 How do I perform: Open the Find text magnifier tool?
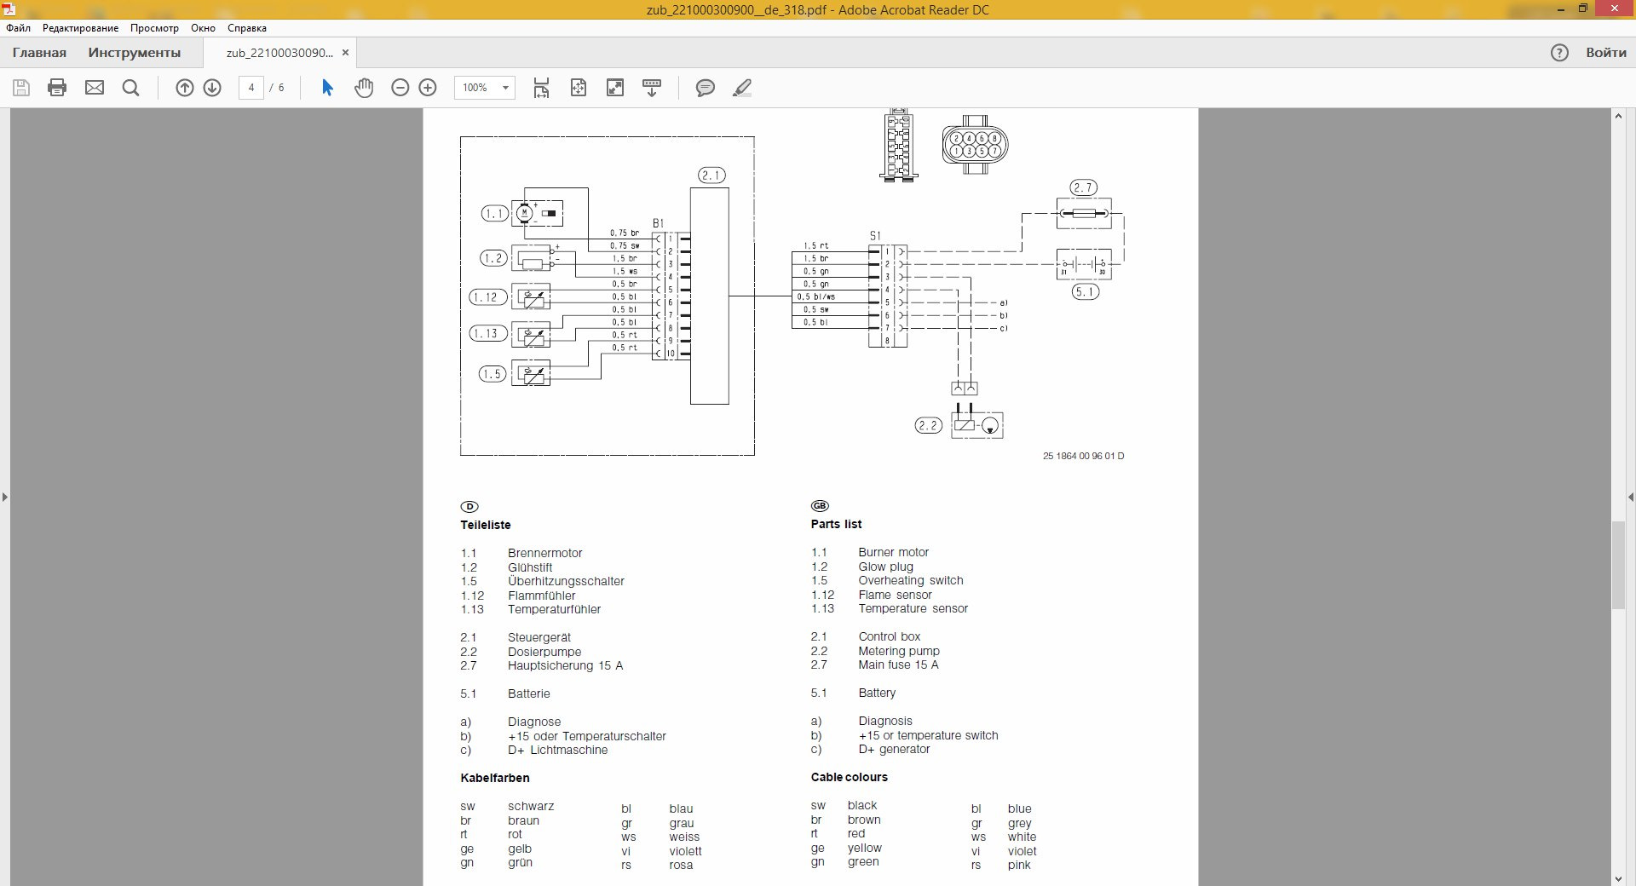click(x=130, y=88)
